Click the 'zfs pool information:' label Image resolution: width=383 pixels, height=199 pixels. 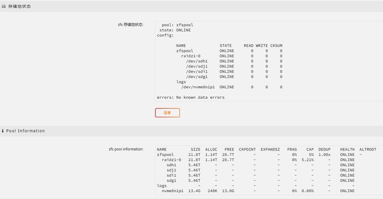(x=126, y=149)
